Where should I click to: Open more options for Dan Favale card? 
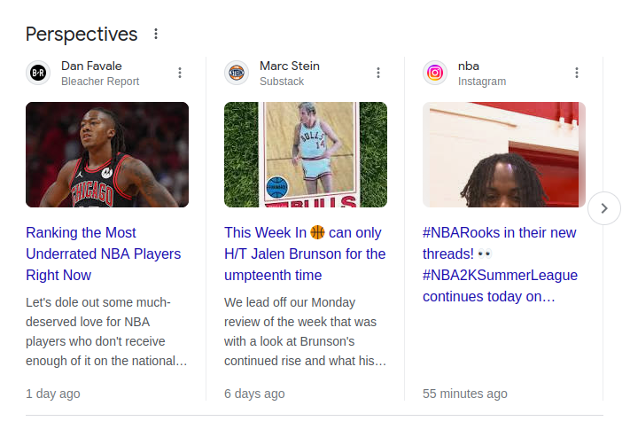coord(180,73)
